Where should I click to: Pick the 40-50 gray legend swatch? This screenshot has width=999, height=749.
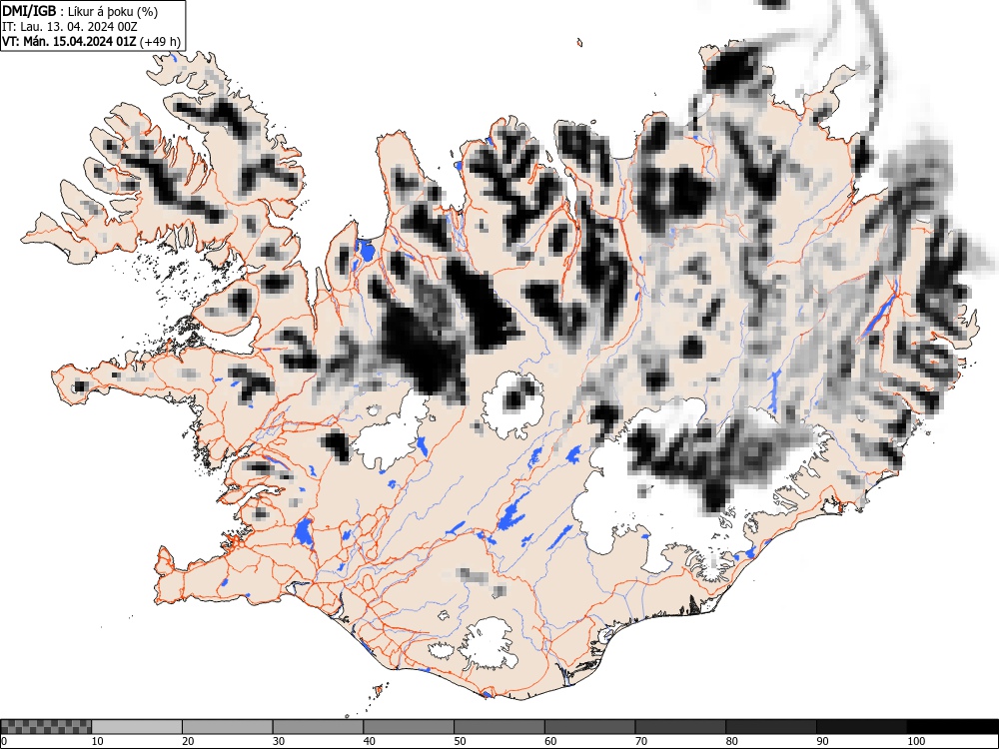[409, 726]
